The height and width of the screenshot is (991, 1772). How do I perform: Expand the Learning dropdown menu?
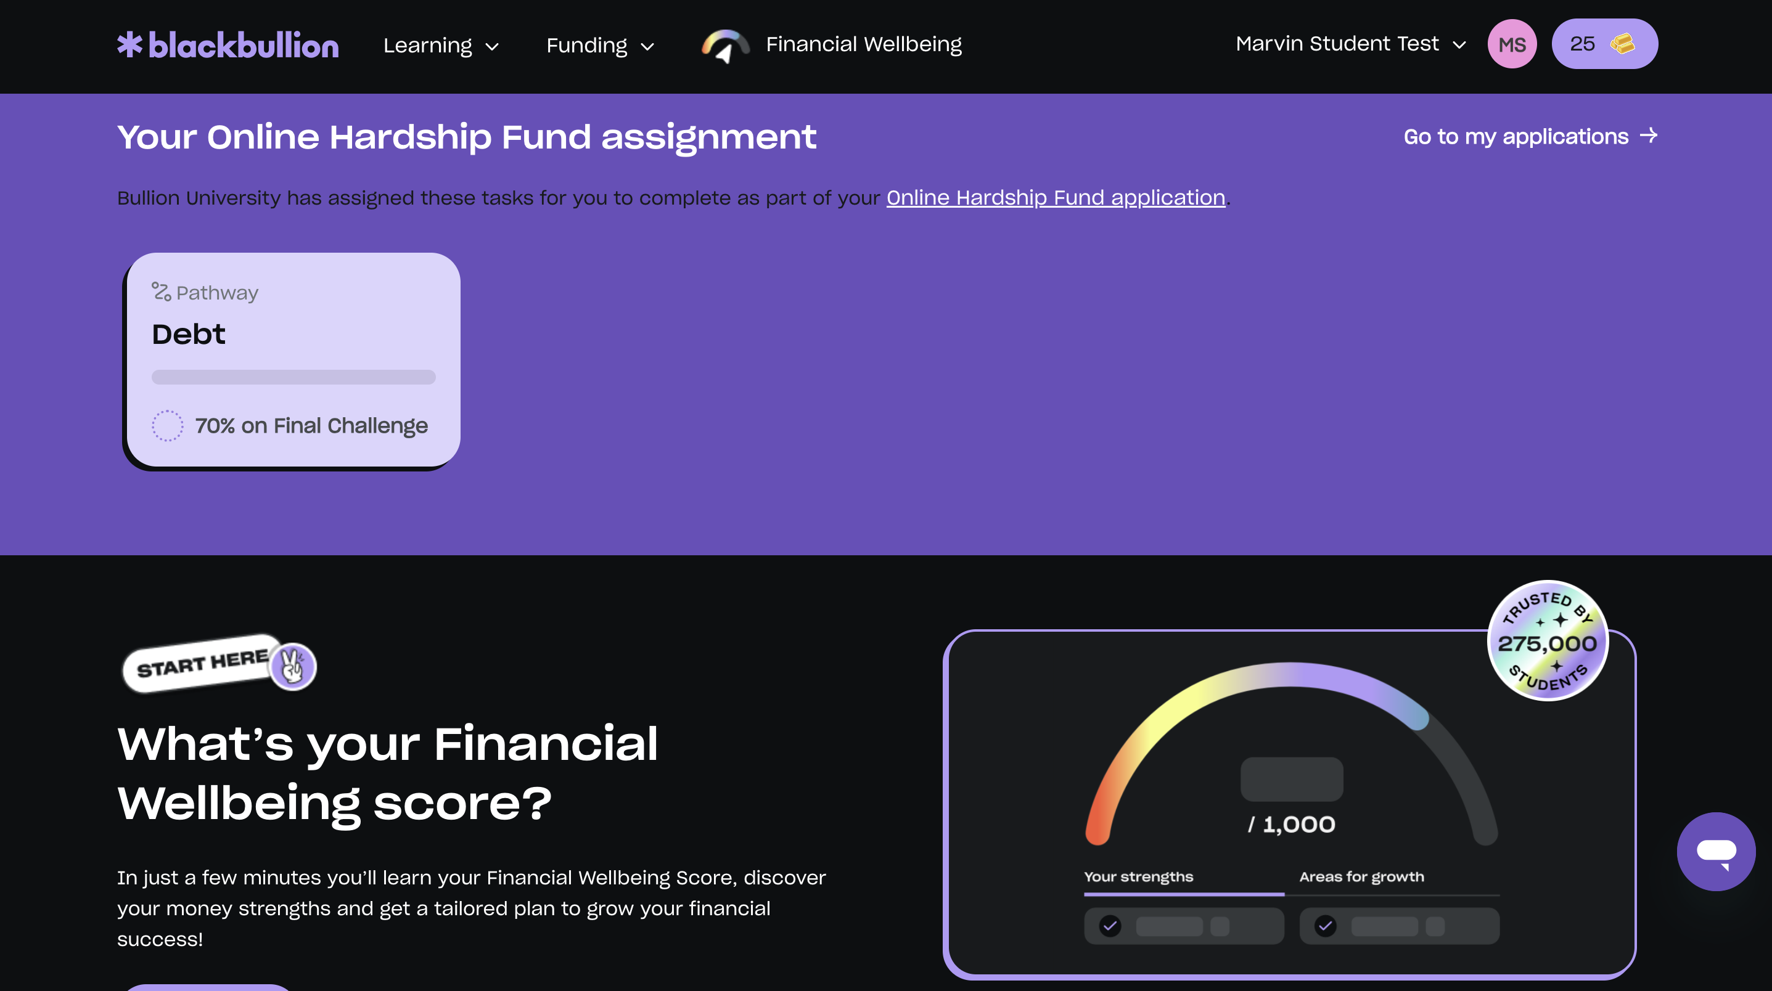440,46
